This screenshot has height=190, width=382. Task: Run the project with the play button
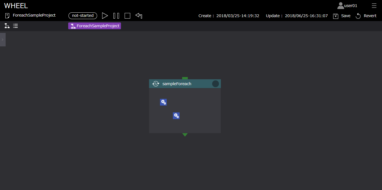[105, 16]
